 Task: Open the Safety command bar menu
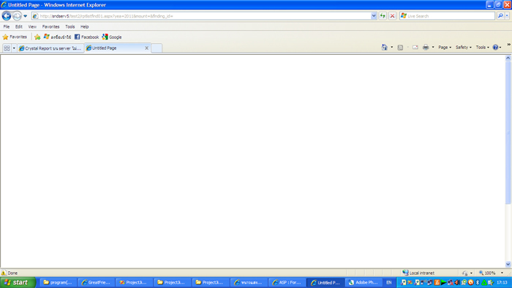pyautogui.click(x=464, y=48)
